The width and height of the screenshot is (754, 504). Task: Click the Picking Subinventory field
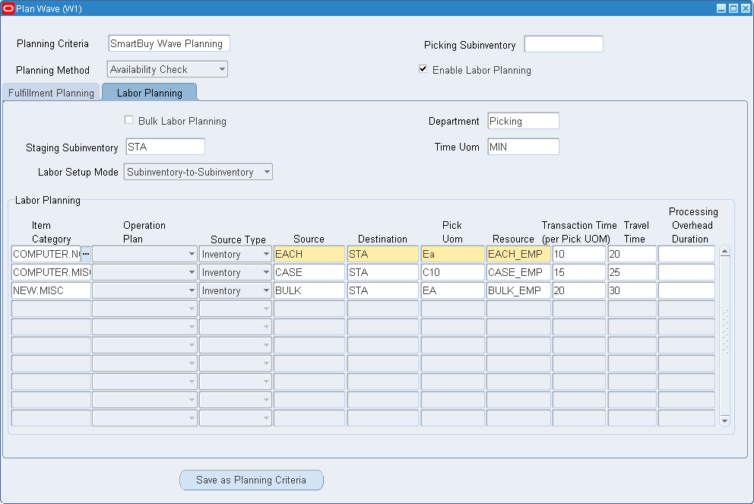click(563, 44)
